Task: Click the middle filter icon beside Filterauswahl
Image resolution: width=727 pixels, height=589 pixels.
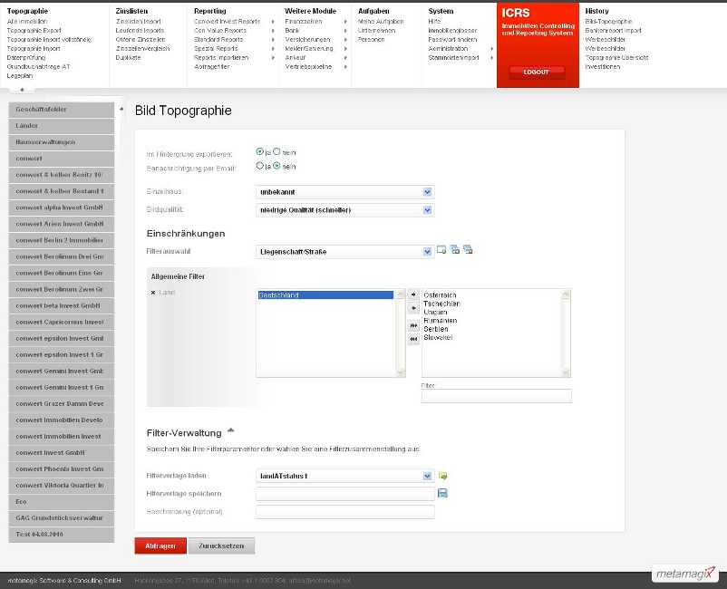Action: coord(455,250)
